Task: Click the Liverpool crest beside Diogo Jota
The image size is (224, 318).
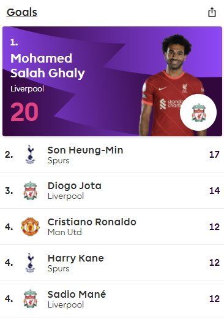Action: pyautogui.click(x=30, y=190)
